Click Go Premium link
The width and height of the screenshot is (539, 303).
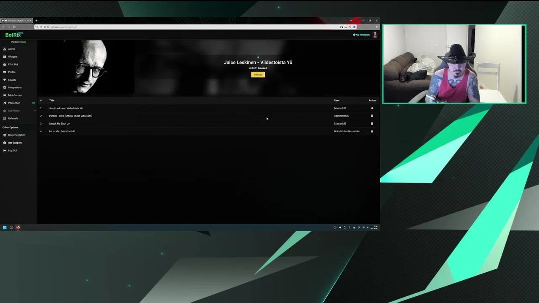[x=361, y=35]
